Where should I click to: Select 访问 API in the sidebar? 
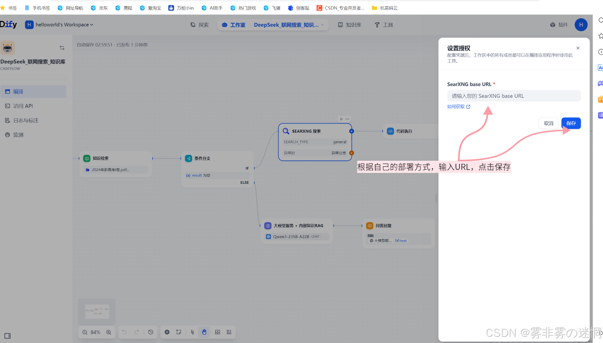point(33,106)
